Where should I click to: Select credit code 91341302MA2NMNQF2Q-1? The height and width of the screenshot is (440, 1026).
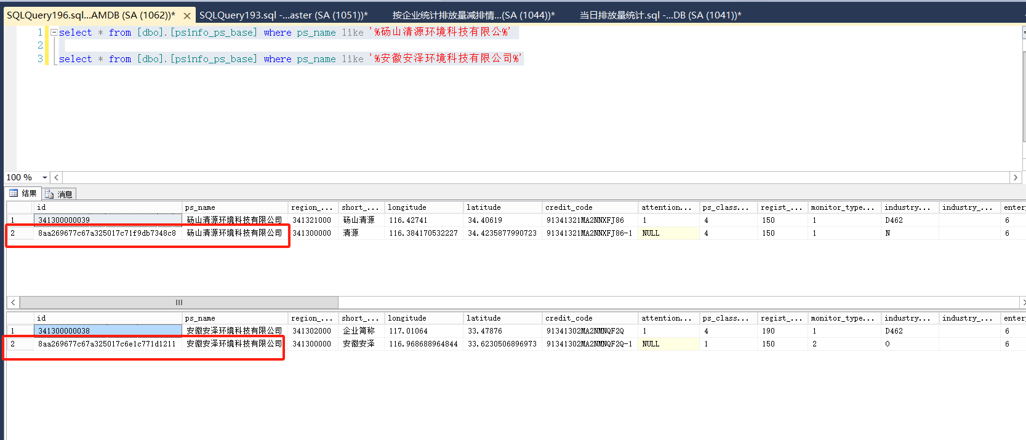tap(590, 344)
